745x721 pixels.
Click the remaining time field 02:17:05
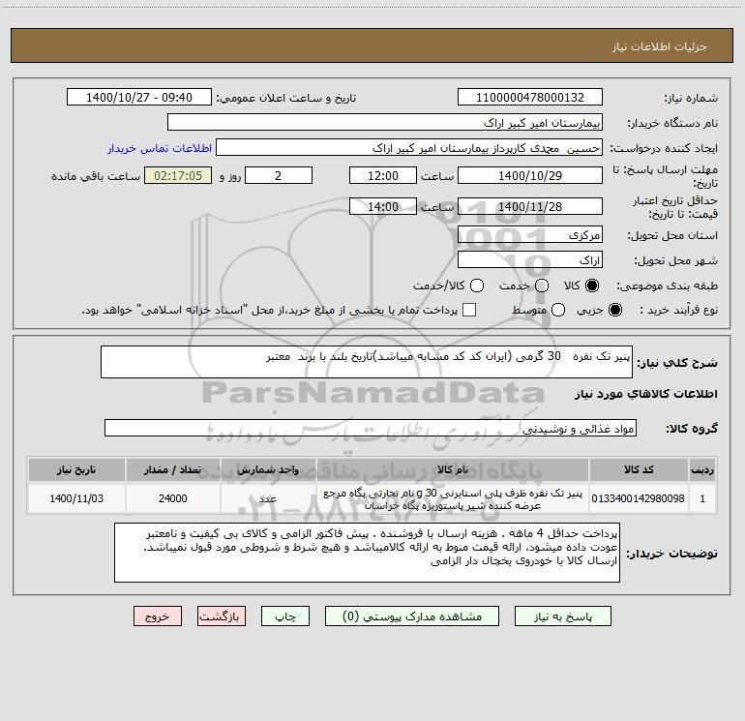(x=178, y=176)
